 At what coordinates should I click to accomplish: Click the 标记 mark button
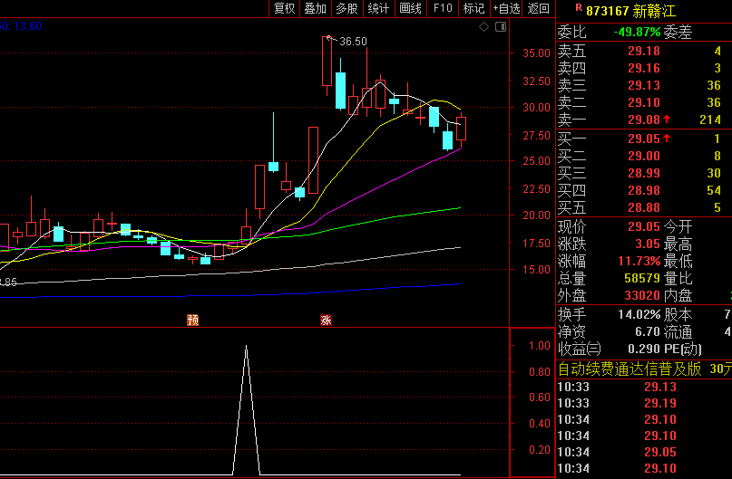click(473, 8)
